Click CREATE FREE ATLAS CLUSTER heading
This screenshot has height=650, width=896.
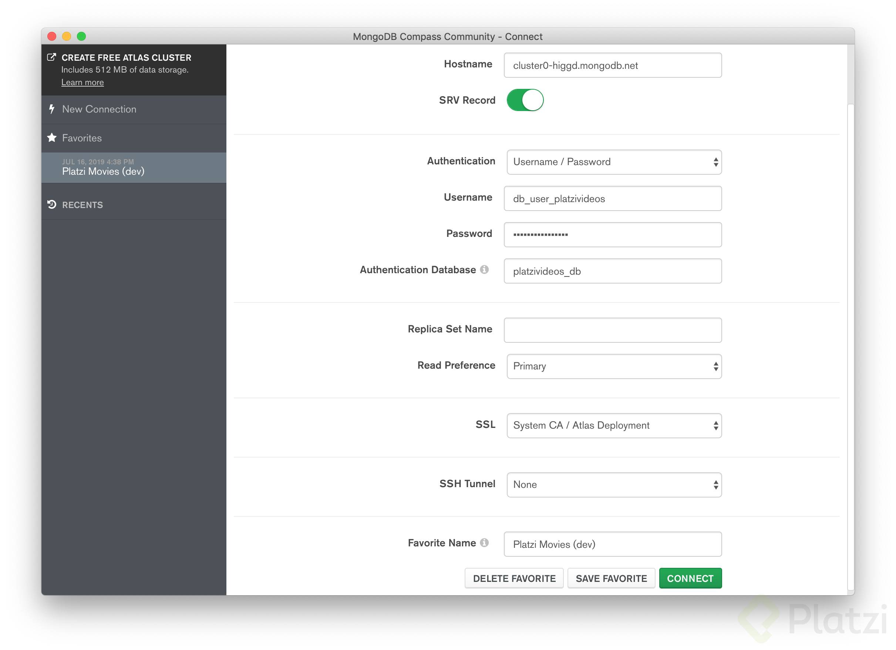(x=127, y=58)
